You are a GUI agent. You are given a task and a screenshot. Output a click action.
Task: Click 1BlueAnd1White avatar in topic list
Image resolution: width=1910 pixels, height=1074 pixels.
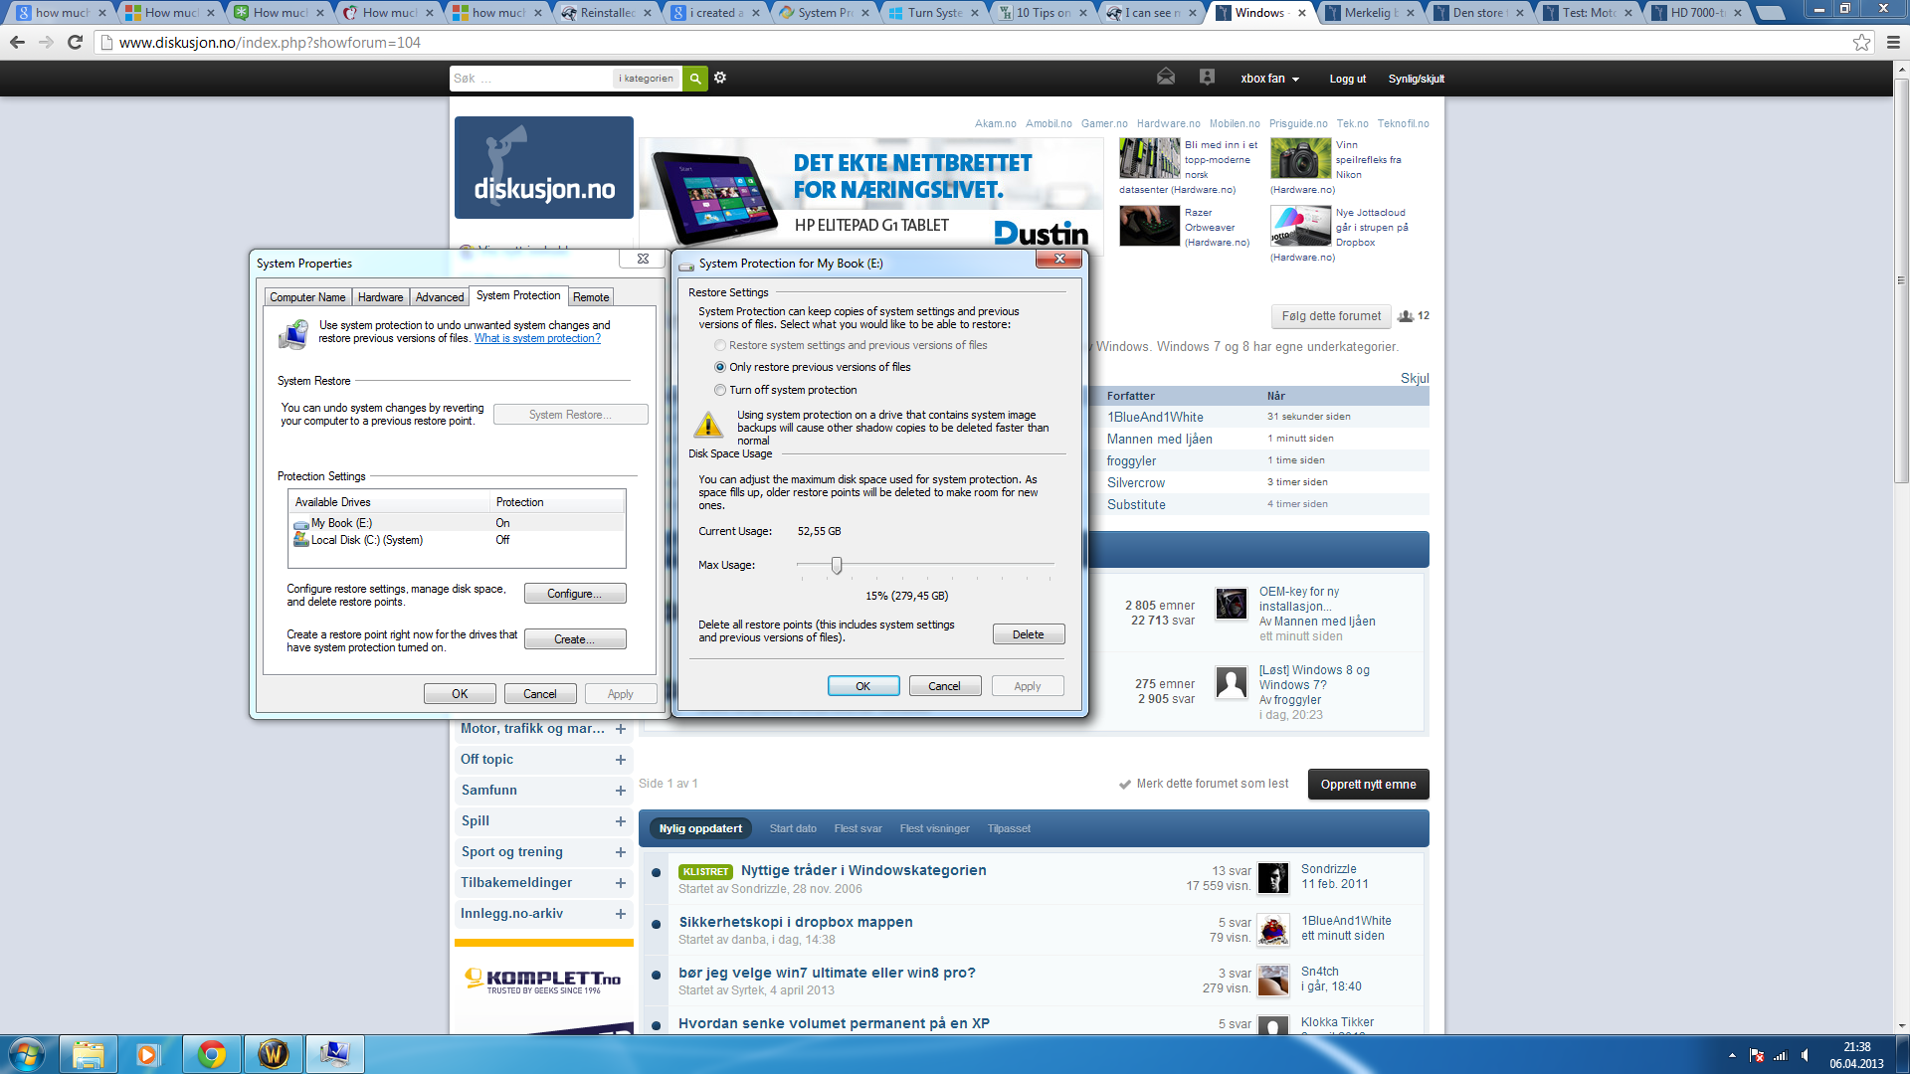(x=1273, y=929)
